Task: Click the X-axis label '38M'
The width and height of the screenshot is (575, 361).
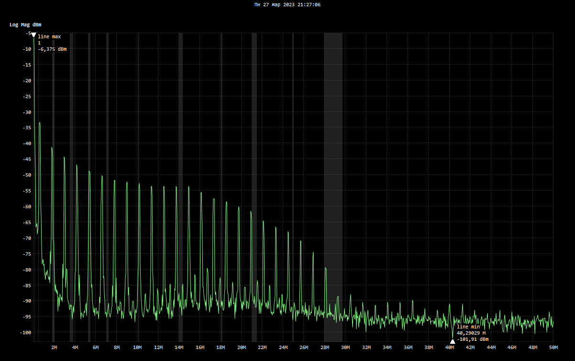Action: (429, 347)
